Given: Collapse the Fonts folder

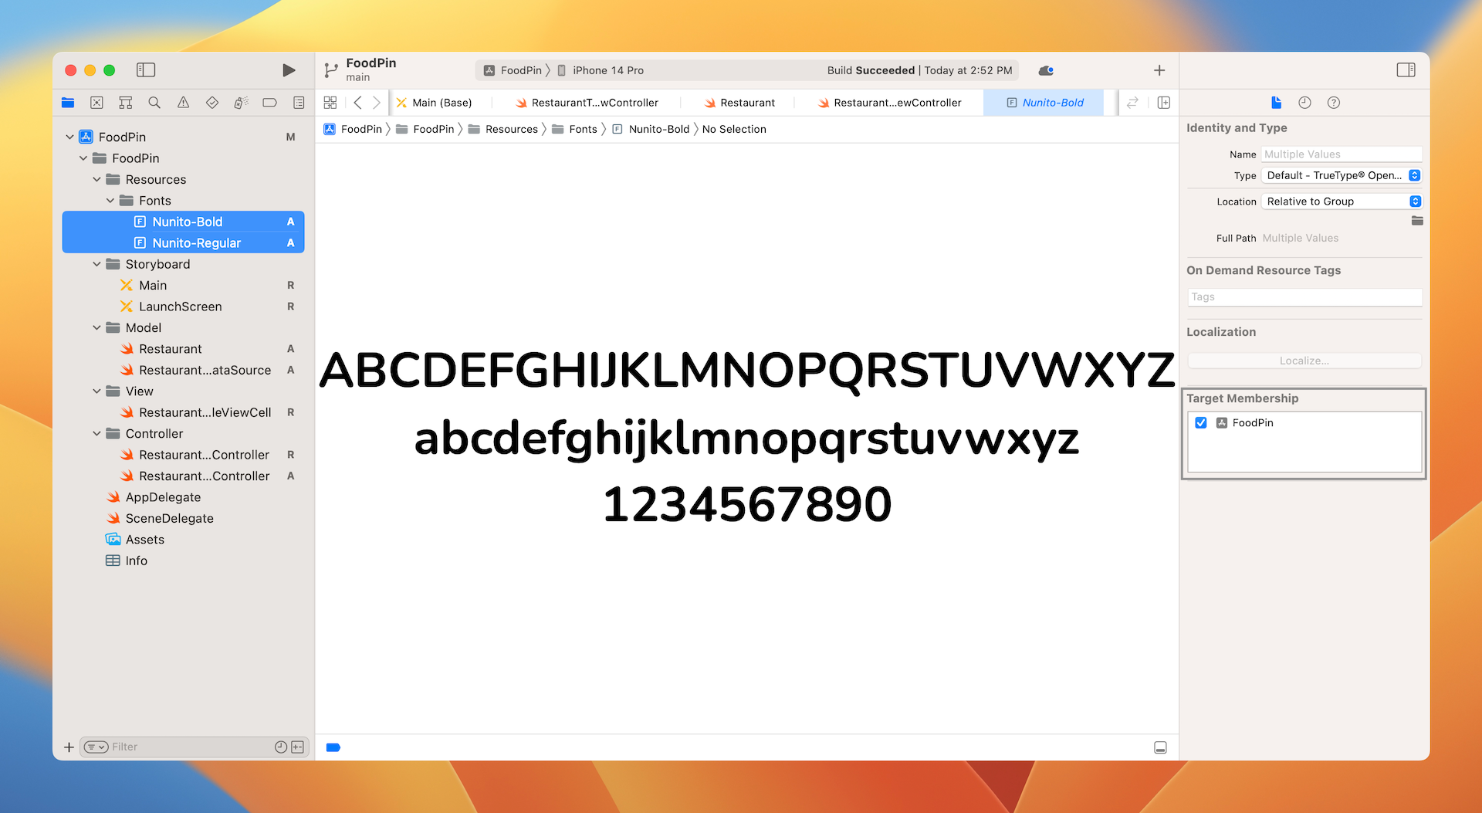Looking at the screenshot, I should coord(110,201).
